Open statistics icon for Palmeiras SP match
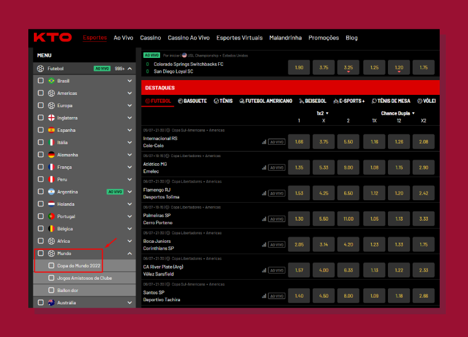 264,219
